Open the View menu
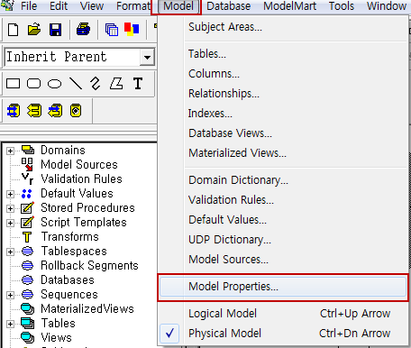Screen dimensions: 411x348 (x=92, y=5)
